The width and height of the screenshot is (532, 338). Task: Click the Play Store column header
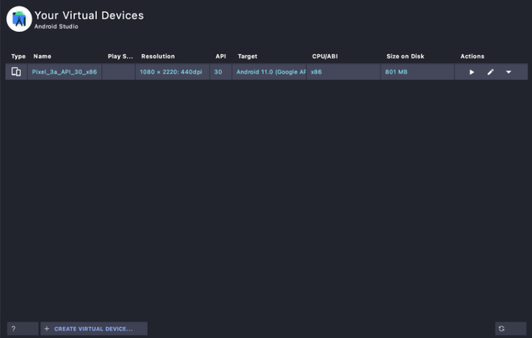point(120,57)
